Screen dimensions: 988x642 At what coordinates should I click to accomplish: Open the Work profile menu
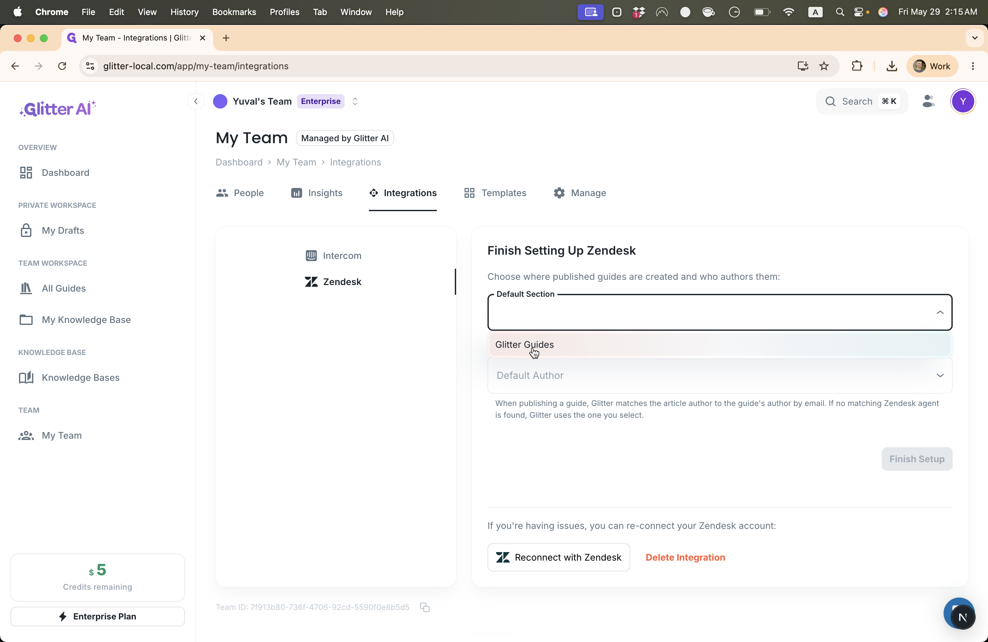point(932,66)
